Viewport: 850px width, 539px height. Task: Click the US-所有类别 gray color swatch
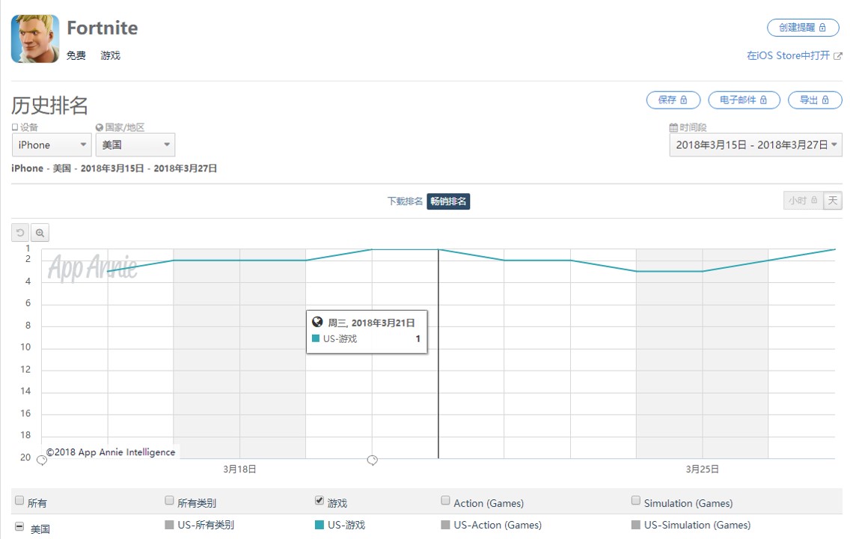click(x=170, y=525)
